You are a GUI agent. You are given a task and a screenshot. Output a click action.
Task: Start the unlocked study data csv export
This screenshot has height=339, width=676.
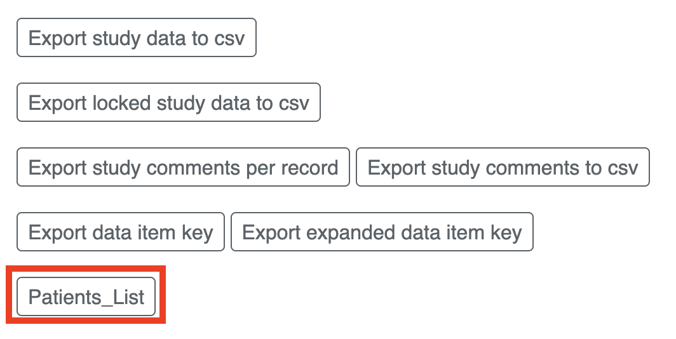136,38
